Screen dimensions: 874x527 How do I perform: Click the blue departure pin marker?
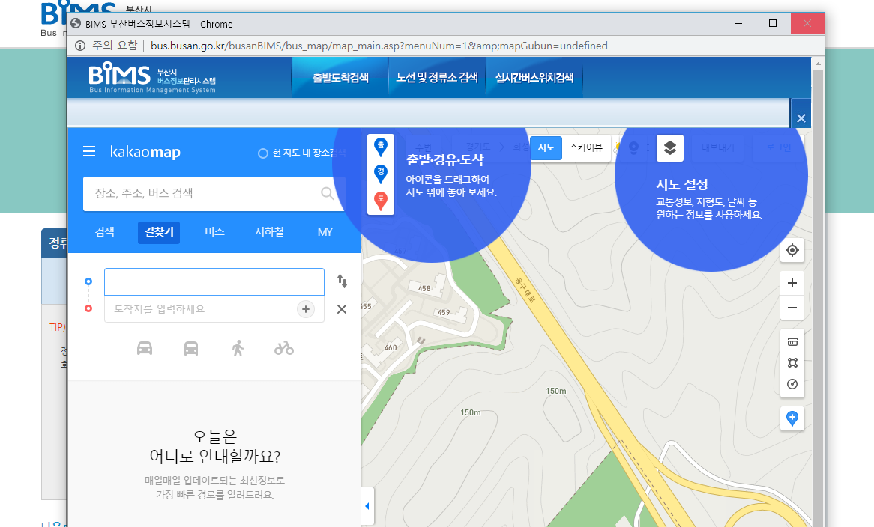(x=381, y=147)
